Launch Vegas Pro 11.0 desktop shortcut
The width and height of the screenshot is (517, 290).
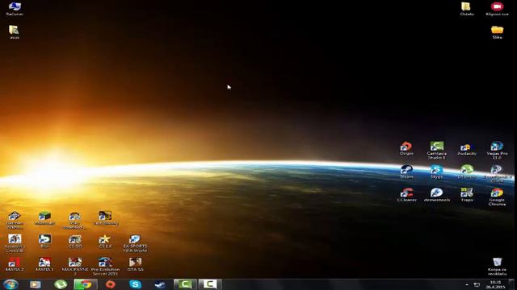point(497,151)
